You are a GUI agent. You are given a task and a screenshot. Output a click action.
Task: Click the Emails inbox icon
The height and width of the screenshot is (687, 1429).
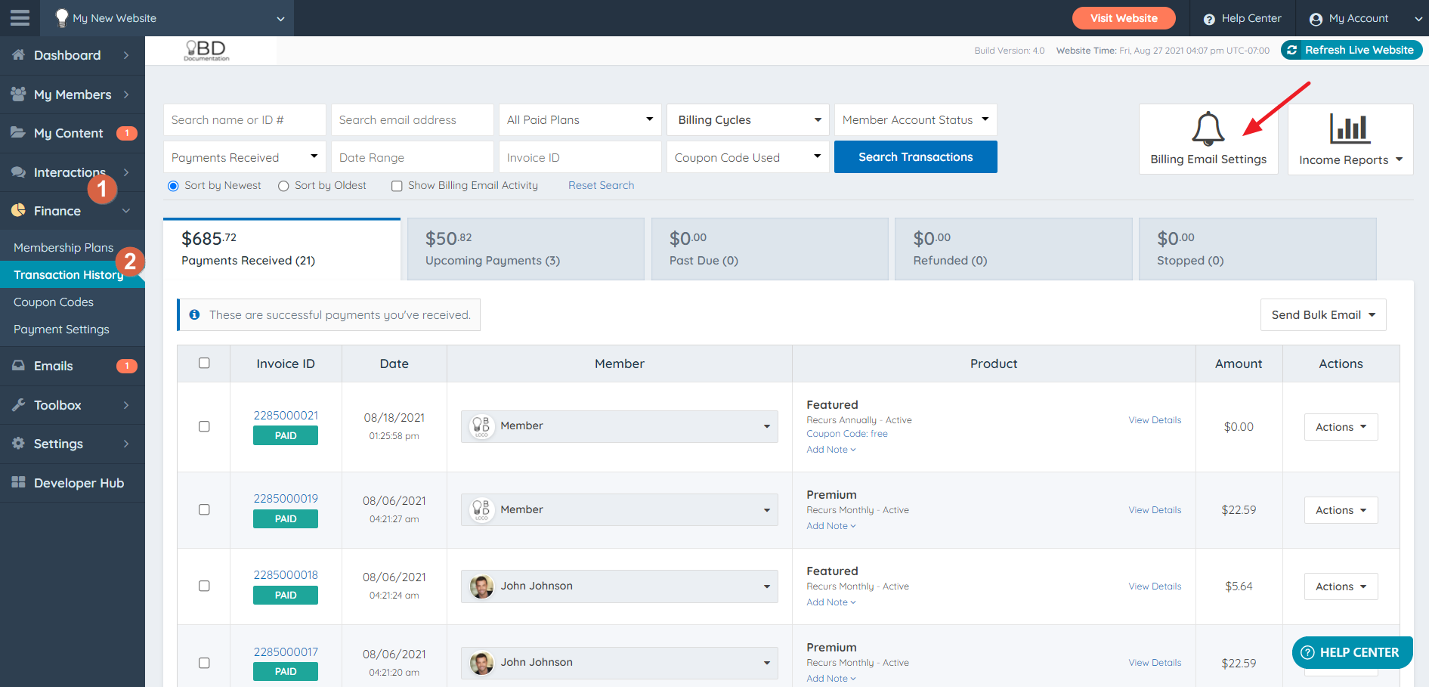tap(19, 365)
